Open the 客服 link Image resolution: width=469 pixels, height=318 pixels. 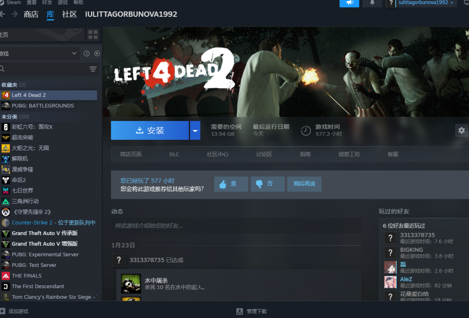pyautogui.click(x=393, y=154)
